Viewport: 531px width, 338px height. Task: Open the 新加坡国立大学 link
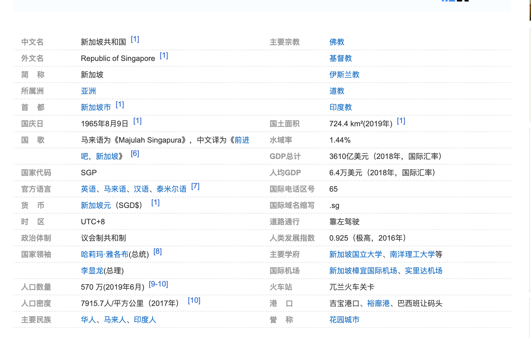pyautogui.click(x=355, y=254)
